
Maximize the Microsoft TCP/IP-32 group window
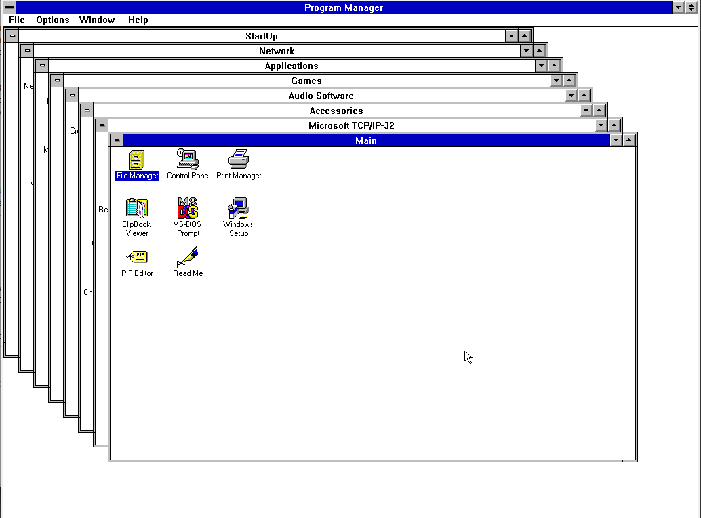(614, 125)
